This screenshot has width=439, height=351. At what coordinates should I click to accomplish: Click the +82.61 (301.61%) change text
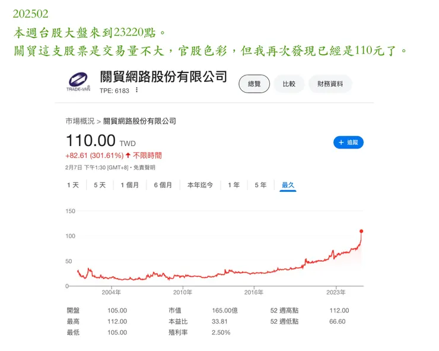pyautogui.click(x=94, y=156)
